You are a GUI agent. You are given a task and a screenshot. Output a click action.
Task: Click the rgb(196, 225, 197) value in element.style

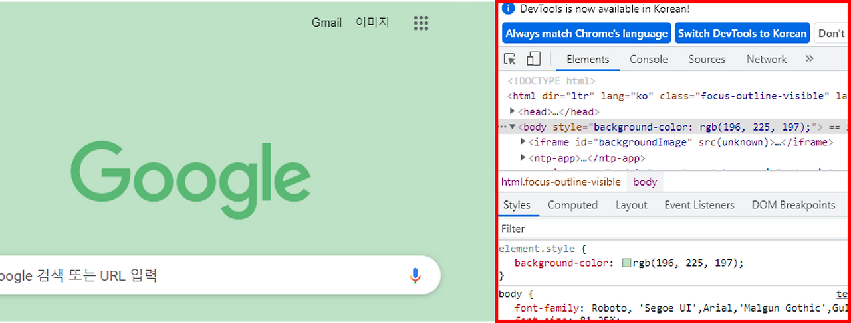(x=687, y=263)
